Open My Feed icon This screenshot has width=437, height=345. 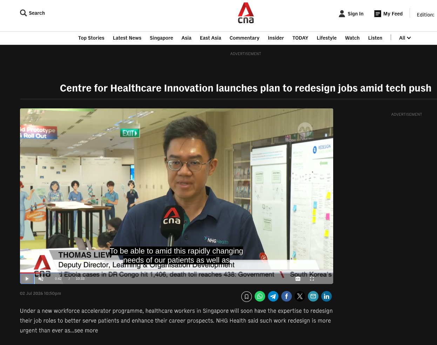(x=378, y=14)
